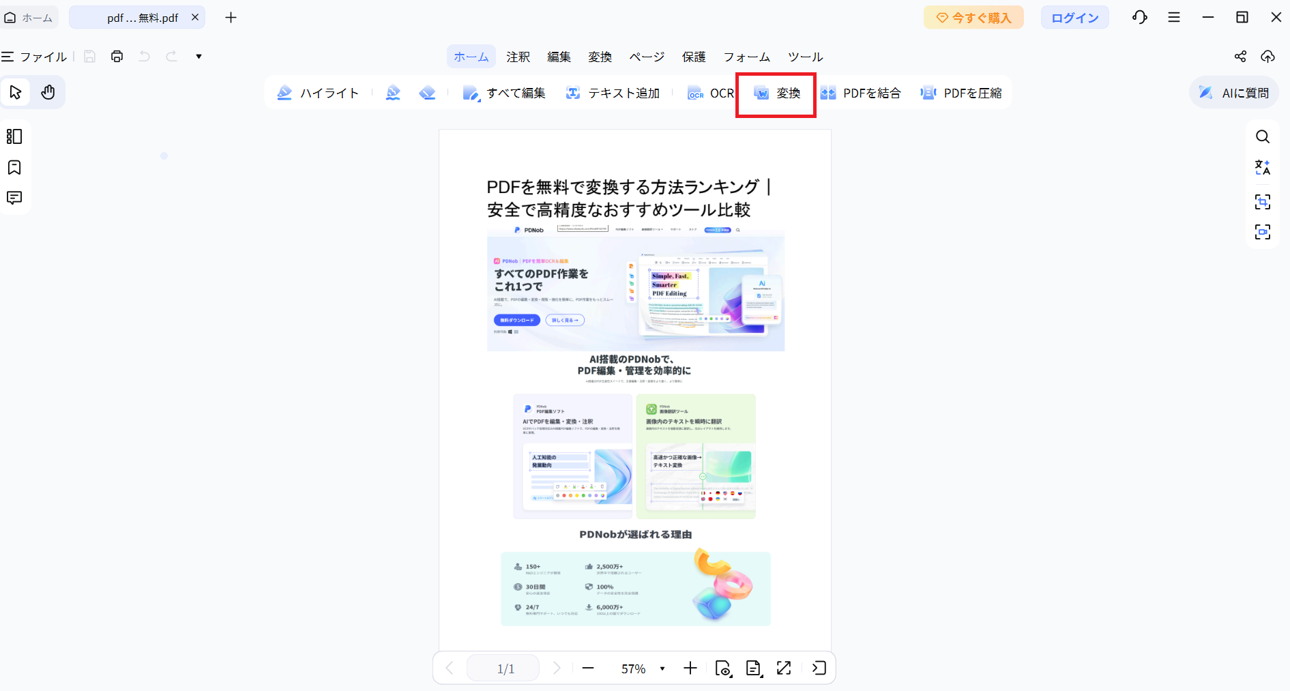The height and width of the screenshot is (691, 1290).
Task: Go to the next page arrow
Action: [x=556, y=668]
